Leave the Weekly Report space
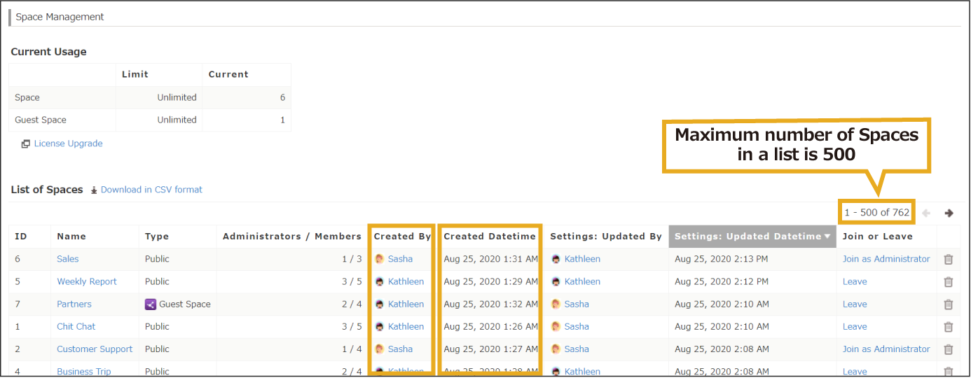The width and height of the screenshot is (971, 378). 855,281
